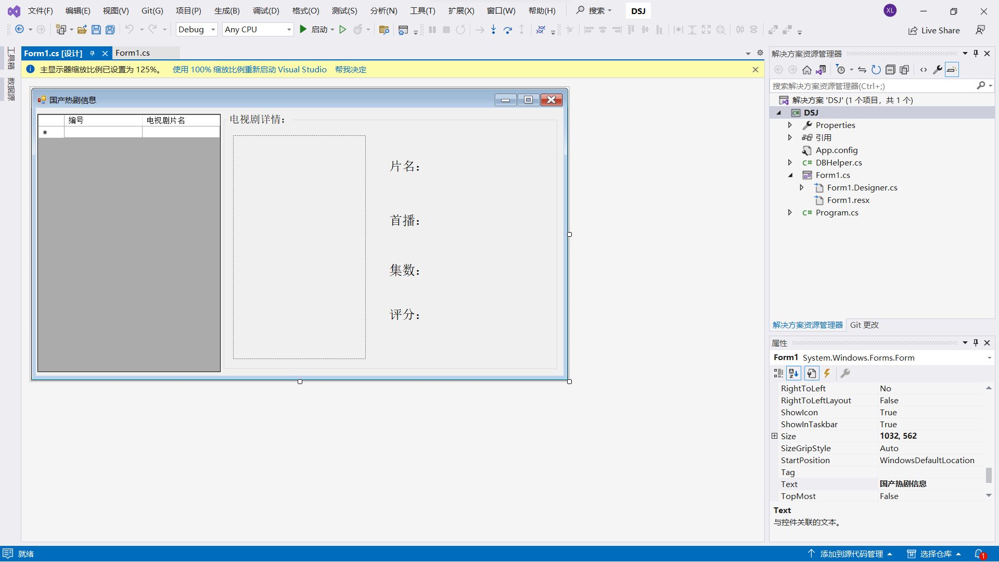Toggle Show All Files in Solution Explorer

[x=904, y=70]
